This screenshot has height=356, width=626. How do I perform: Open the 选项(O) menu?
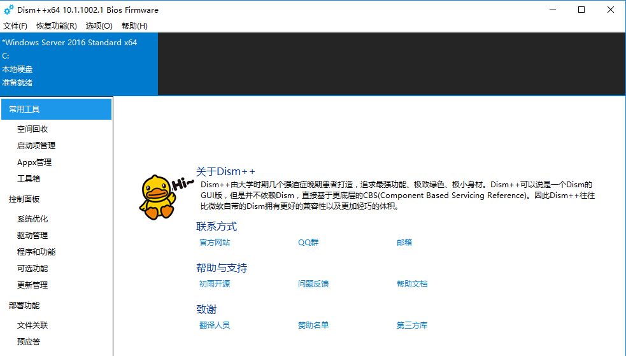pos(99,26)
